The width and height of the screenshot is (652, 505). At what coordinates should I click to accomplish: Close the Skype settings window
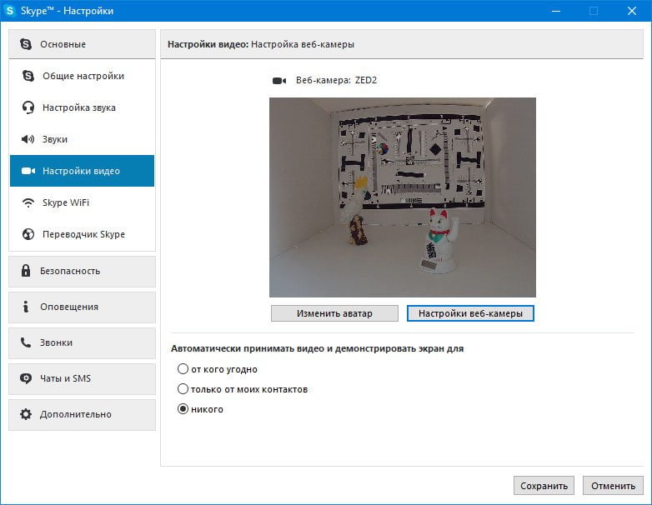tap(632, 11)
